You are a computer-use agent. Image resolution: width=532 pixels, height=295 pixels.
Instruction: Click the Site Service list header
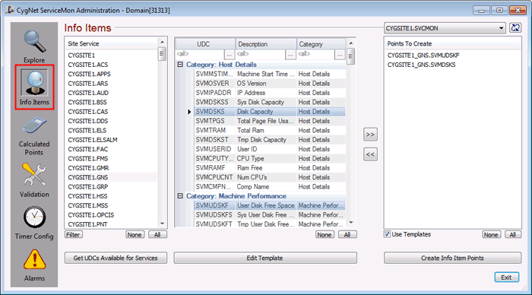pyautogui.click(x=112, y=44)
